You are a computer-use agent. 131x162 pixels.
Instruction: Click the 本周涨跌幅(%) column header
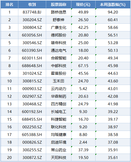click(113, 4)
